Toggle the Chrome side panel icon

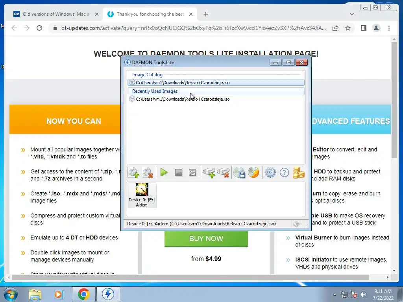(363, 28)
